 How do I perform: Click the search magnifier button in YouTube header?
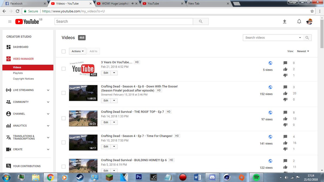point(201,22)
